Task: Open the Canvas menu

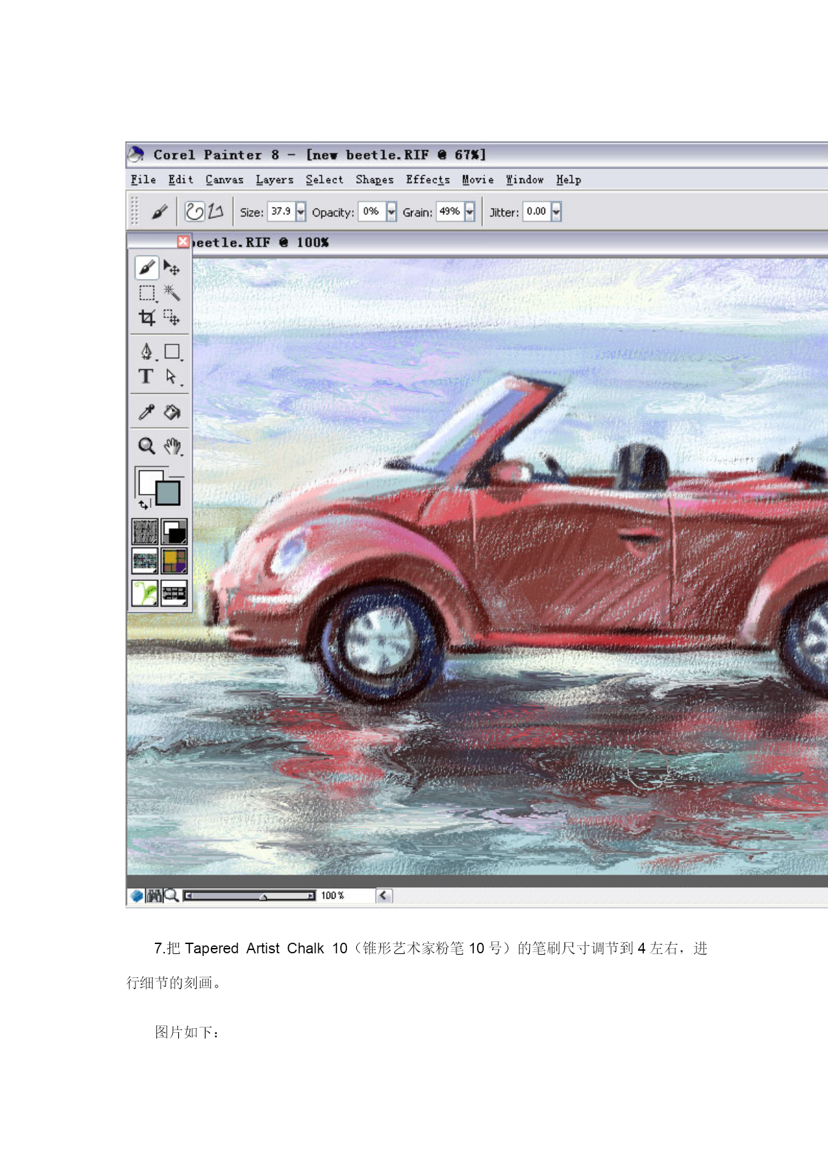Action: pos(224,180)
